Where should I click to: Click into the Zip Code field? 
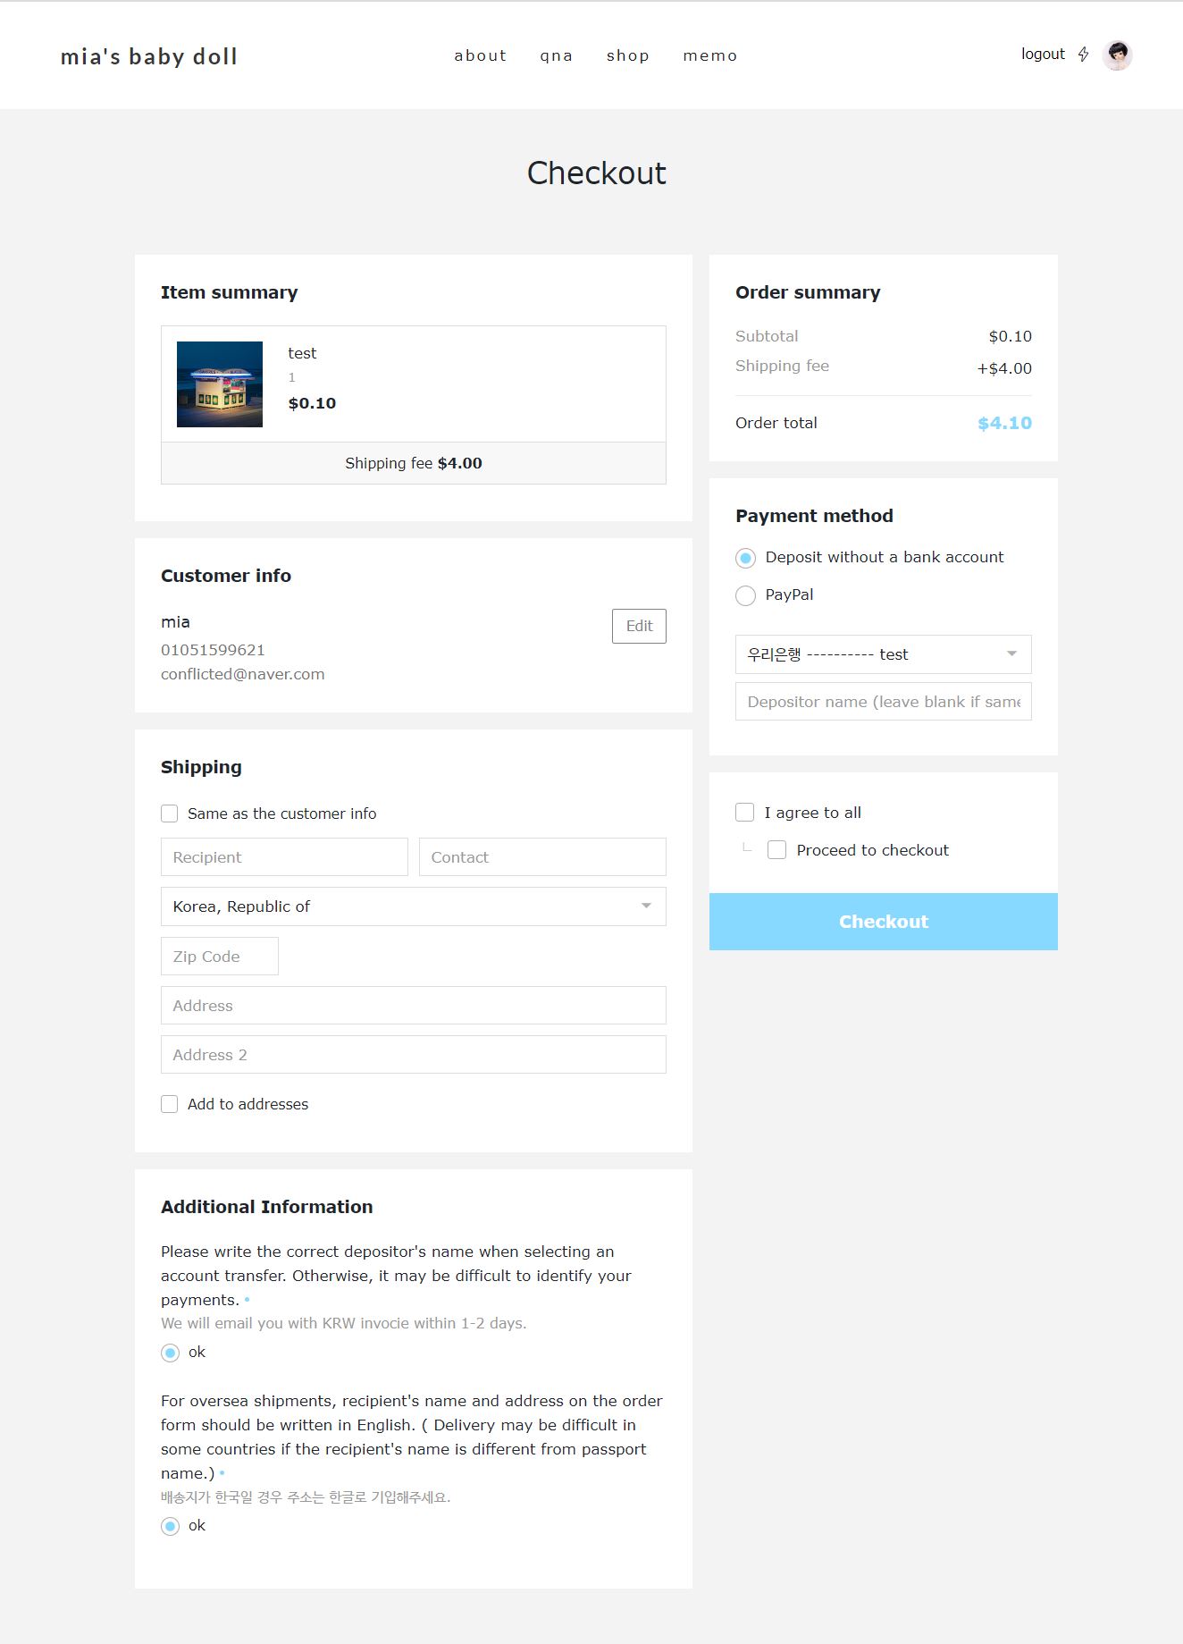[x=220, y=957]
